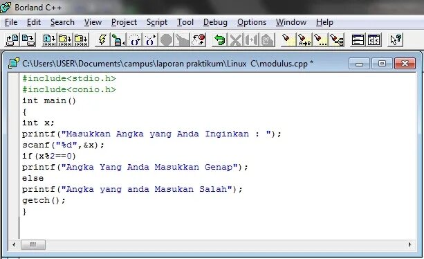Click the scrollbar left arrow
Screen dimensions: 424x259
click(14, 244)
